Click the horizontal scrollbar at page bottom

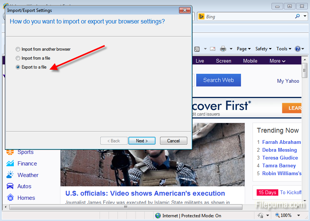click(x=125, y=207)
